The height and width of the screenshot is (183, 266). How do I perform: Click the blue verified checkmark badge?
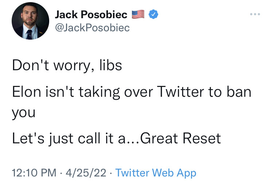point(153,14)
